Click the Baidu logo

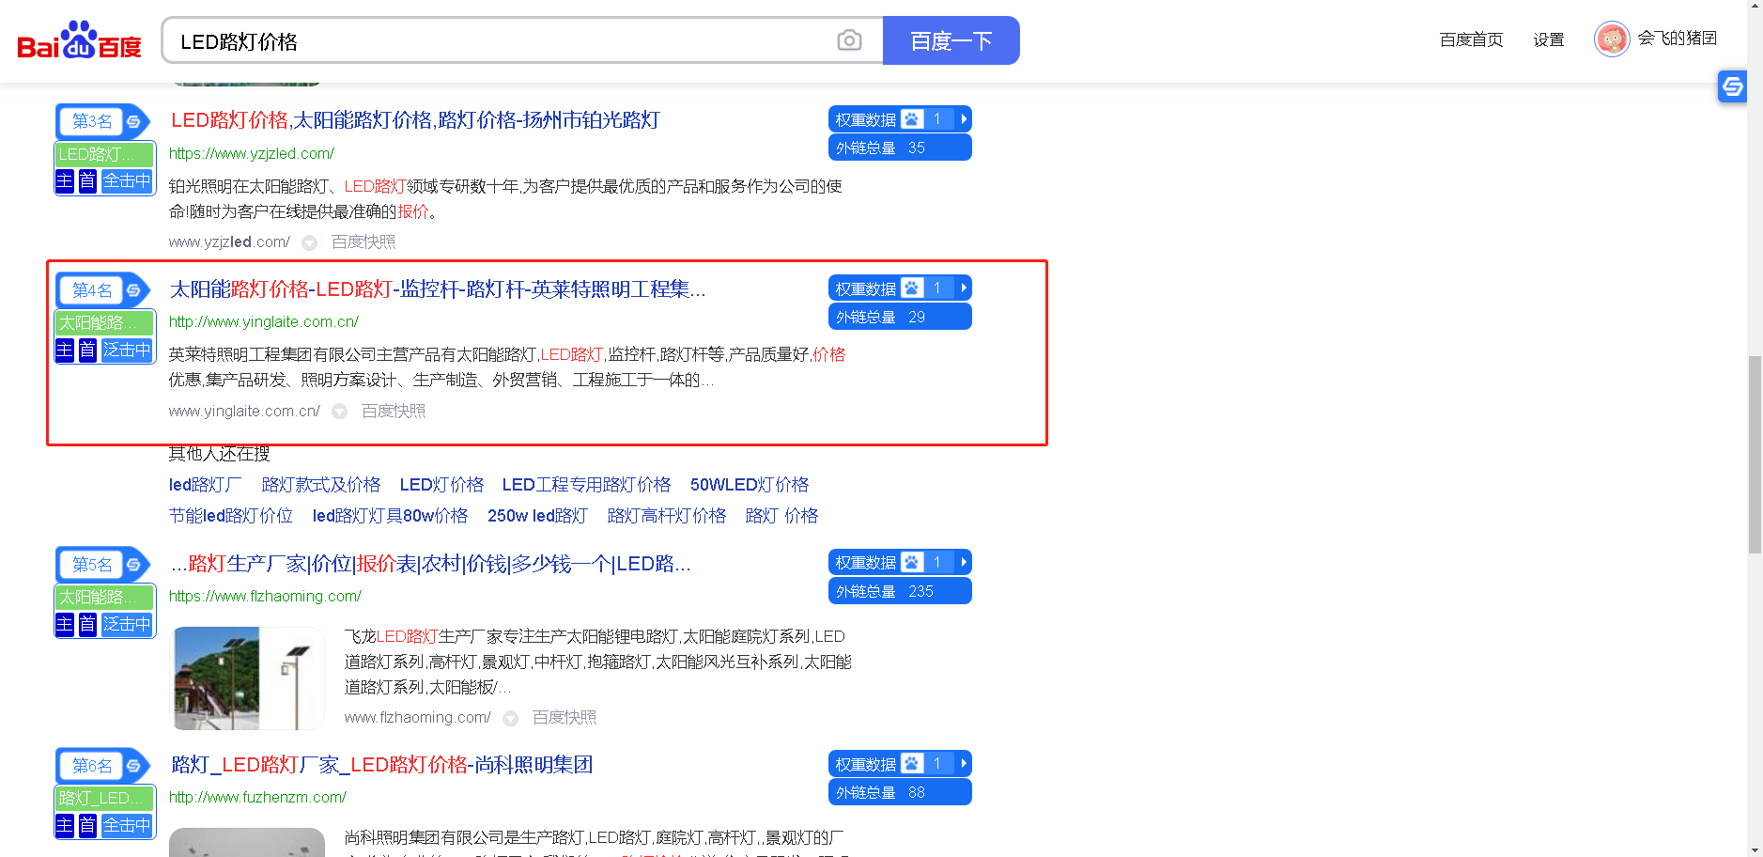click(79, 40)
